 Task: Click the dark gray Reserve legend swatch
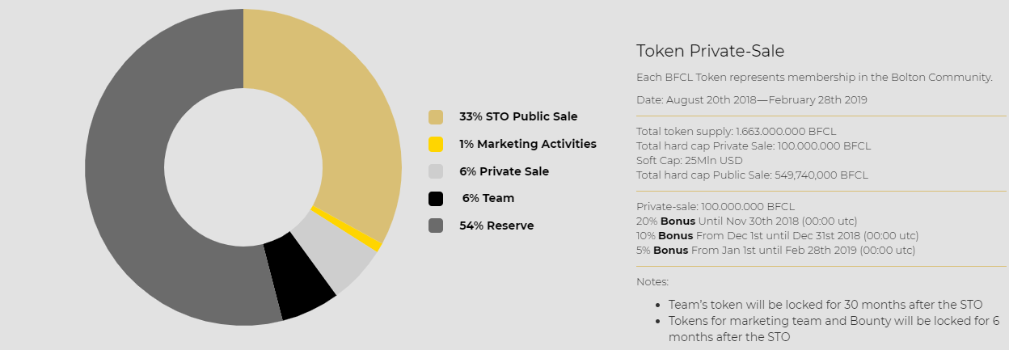[x=436, y=226]
